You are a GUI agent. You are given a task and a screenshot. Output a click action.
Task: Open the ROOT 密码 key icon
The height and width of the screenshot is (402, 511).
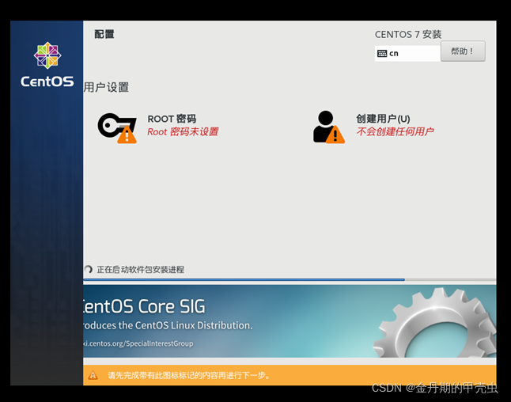click(x=117, y=128)
